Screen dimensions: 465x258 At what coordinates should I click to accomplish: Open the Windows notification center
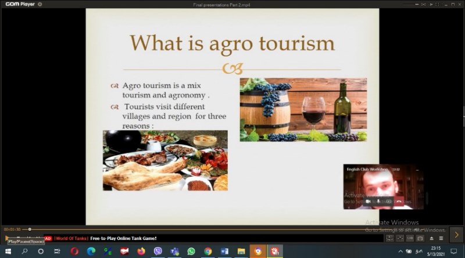pos(454,252)
